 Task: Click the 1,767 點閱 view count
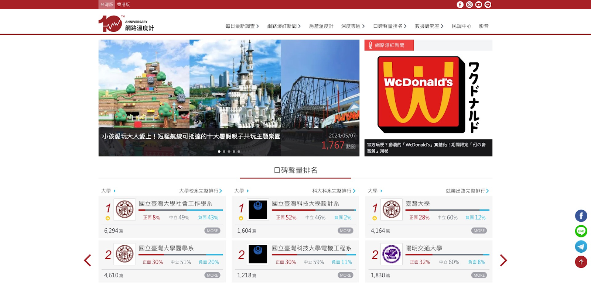(338, 145)
